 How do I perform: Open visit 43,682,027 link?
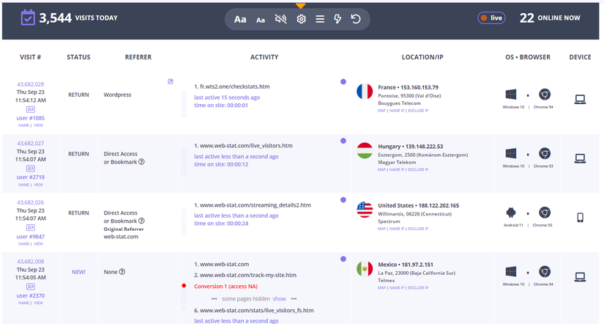tap(31, 143)
